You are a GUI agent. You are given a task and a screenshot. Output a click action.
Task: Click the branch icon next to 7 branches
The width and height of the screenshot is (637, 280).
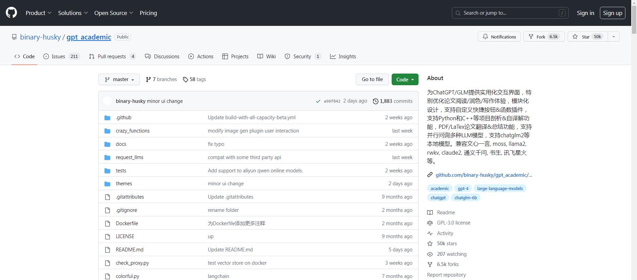pyautogui.click(x=148, y=79)
